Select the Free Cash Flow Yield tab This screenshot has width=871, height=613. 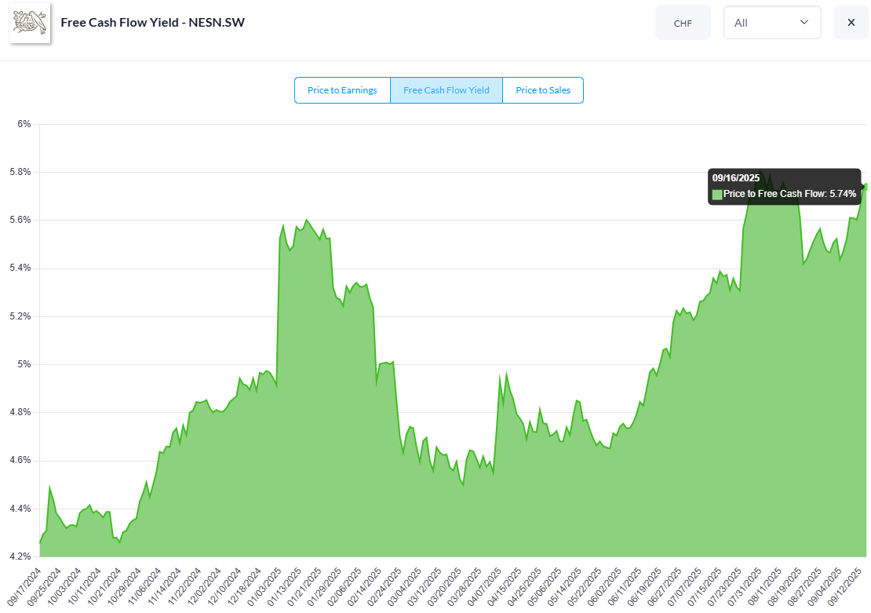click(446, 90)
